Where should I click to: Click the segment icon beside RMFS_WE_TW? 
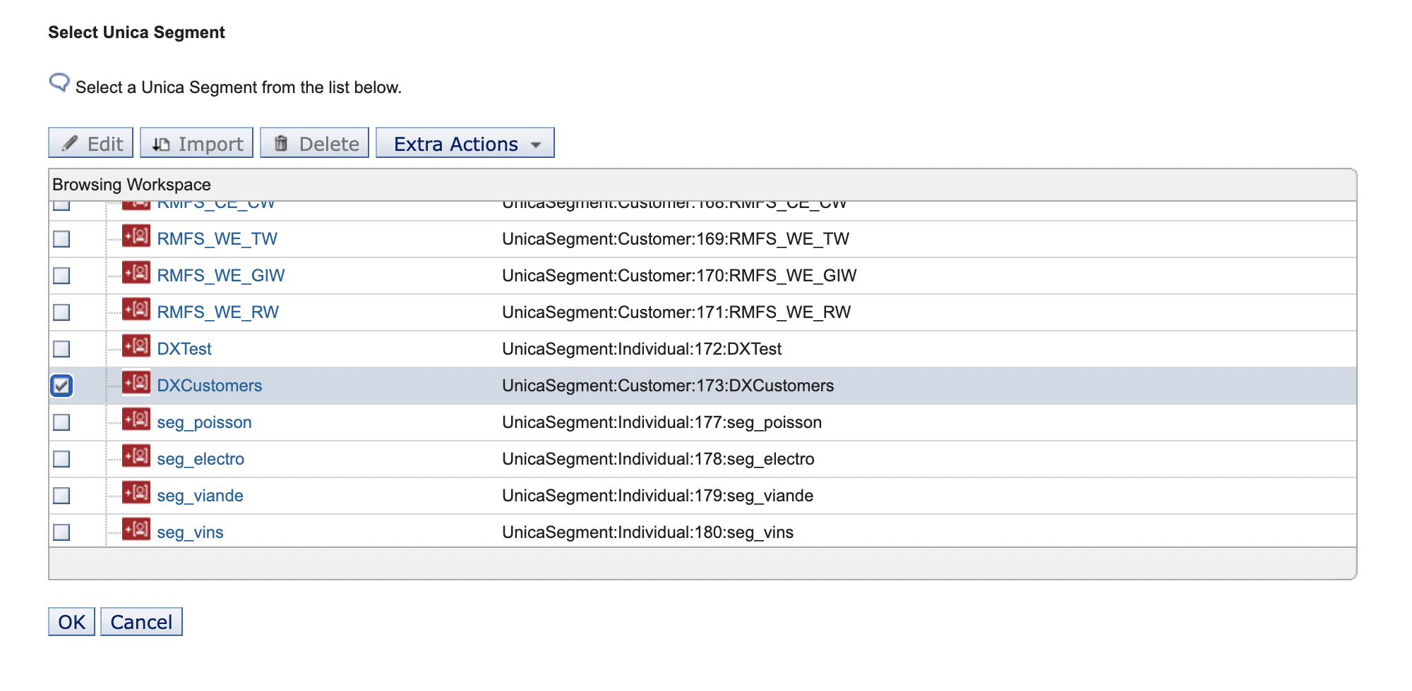tap(136, 236)
